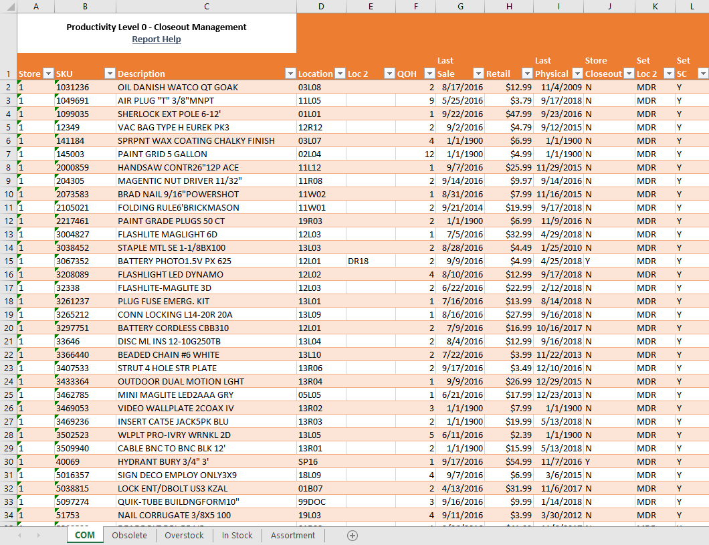The height and width of the screenshot is (545, 709).
Task: Select retail cell $54.99
Action: (509, 462)
